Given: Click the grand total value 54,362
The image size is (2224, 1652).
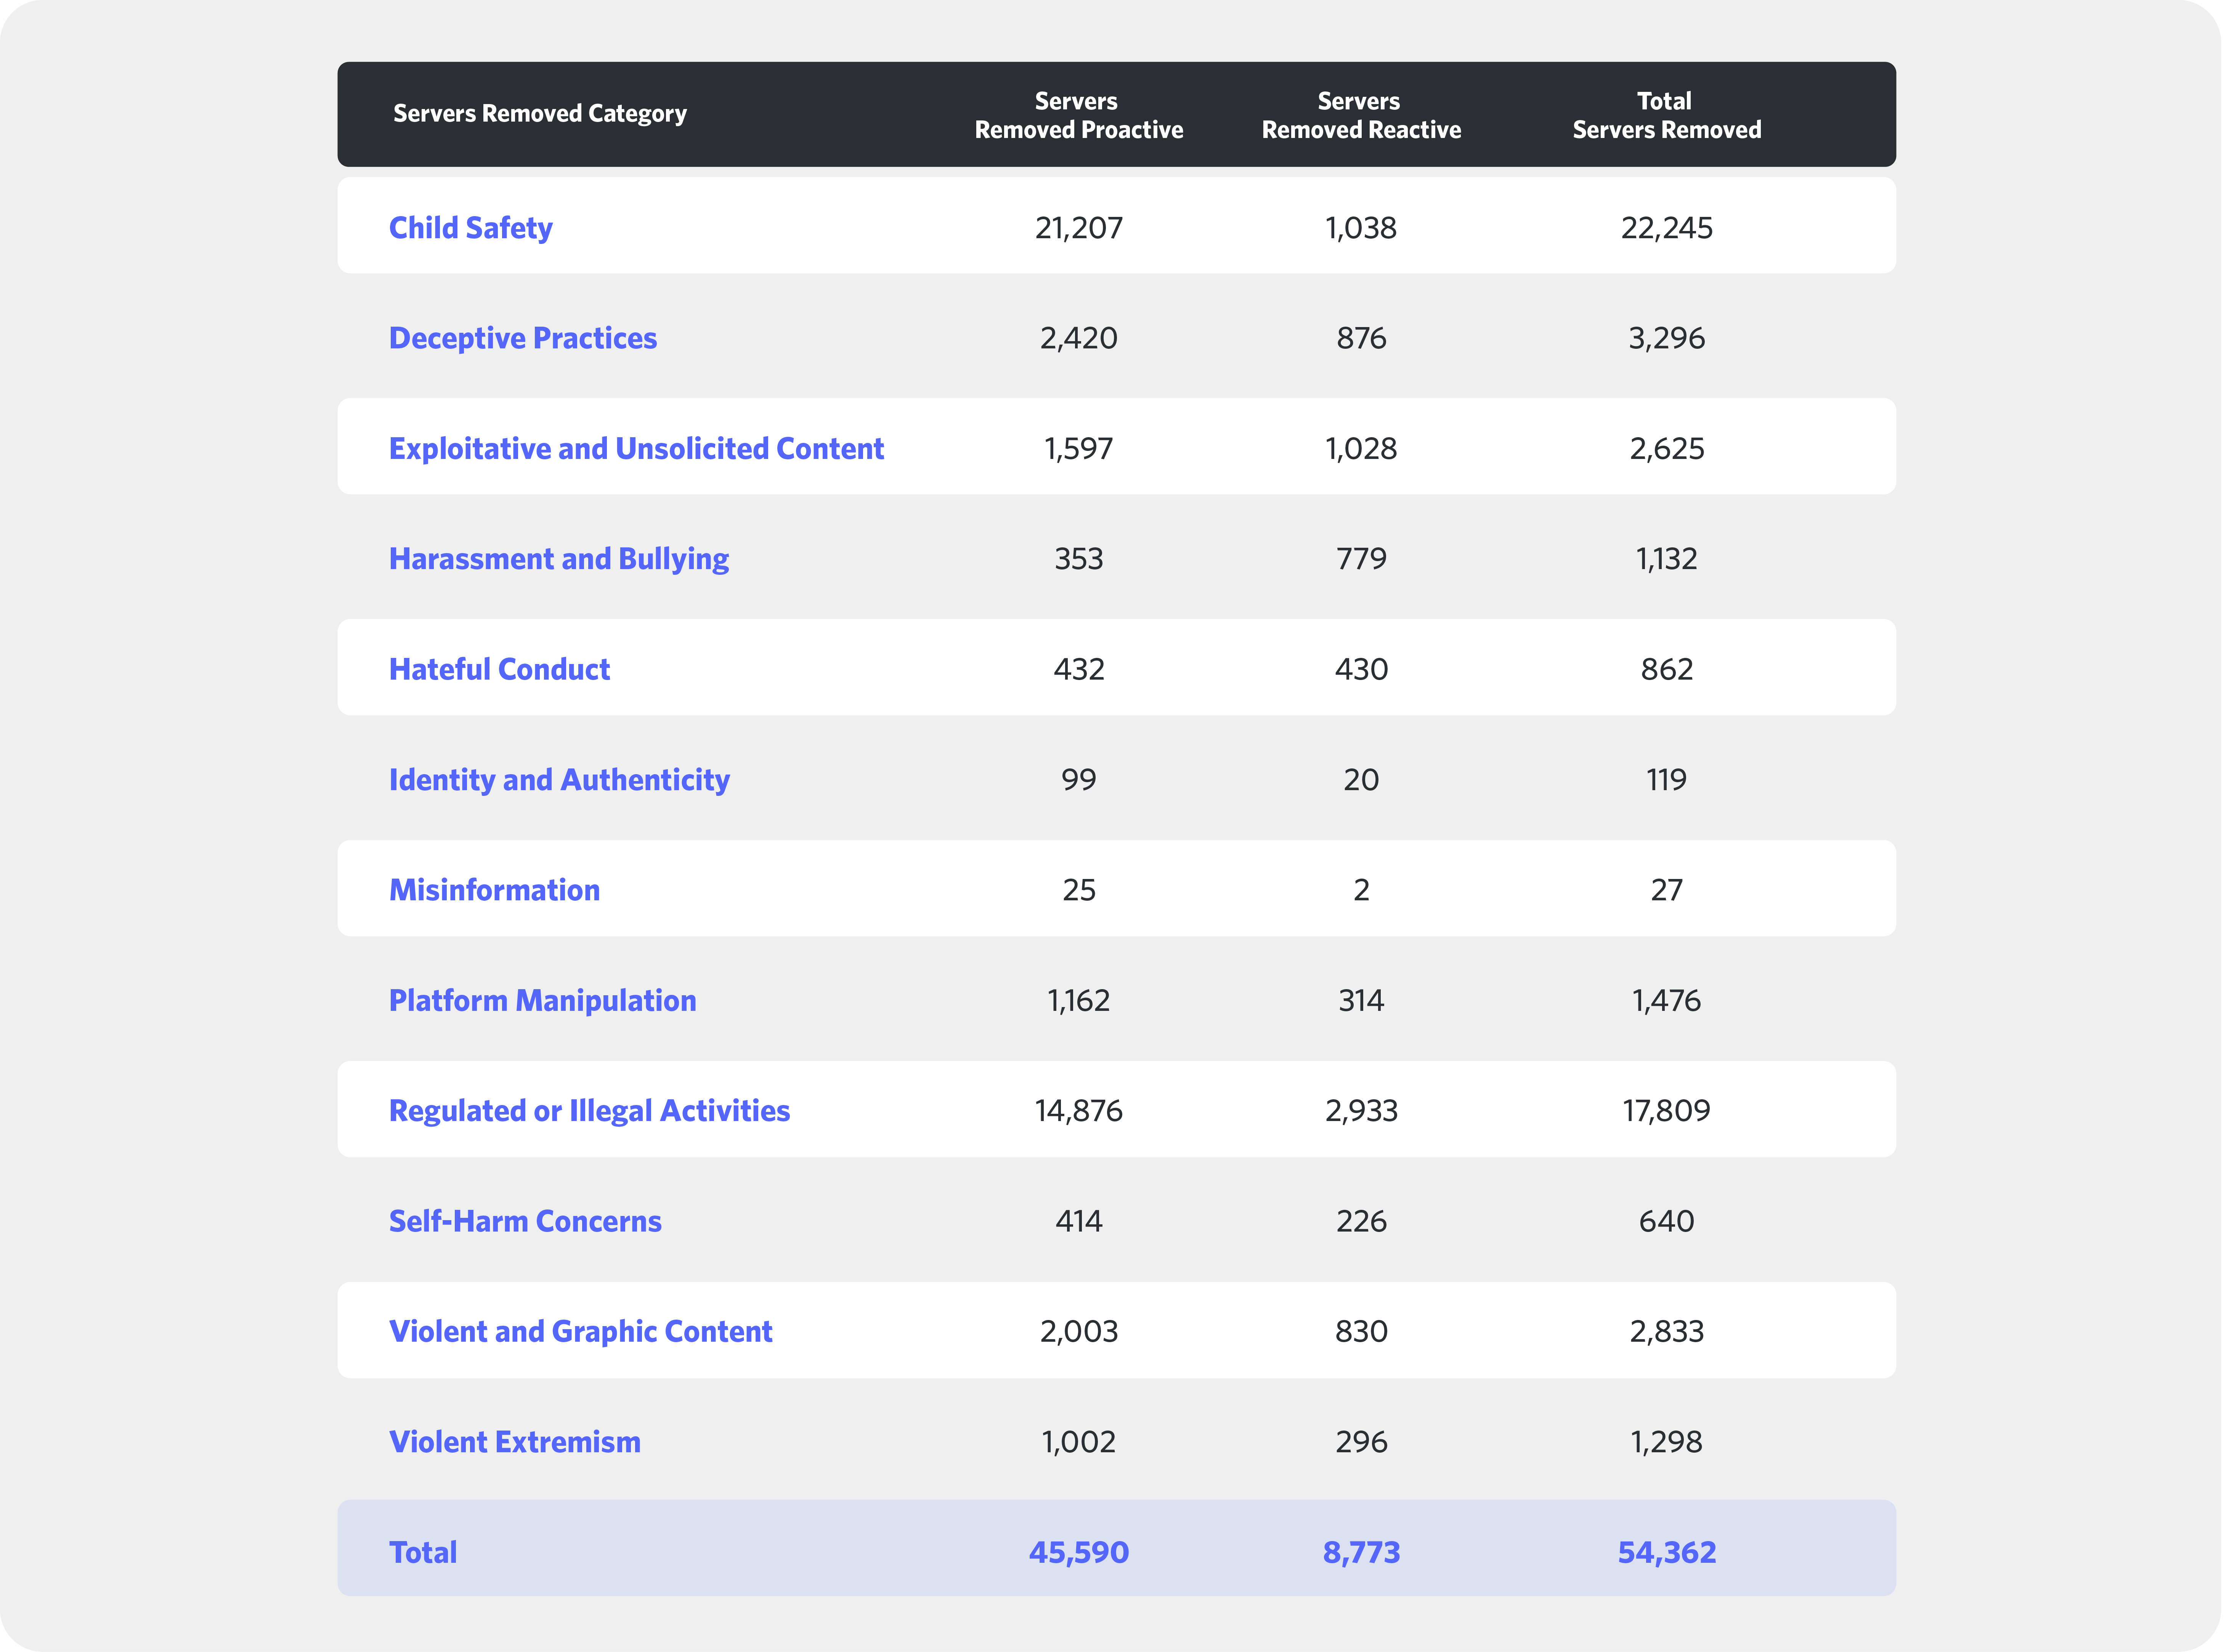Looking at the screenshot, I should tap(1666, 1552).
